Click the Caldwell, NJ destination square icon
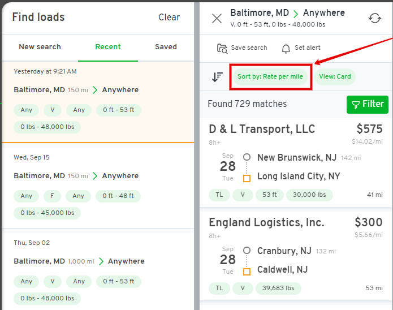This screenshot has height=310, width=393. (x=247, y=272)
